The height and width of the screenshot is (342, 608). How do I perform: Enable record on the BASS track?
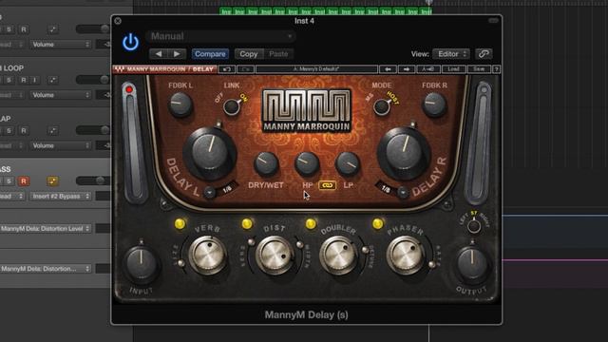[x=24, y=180]
